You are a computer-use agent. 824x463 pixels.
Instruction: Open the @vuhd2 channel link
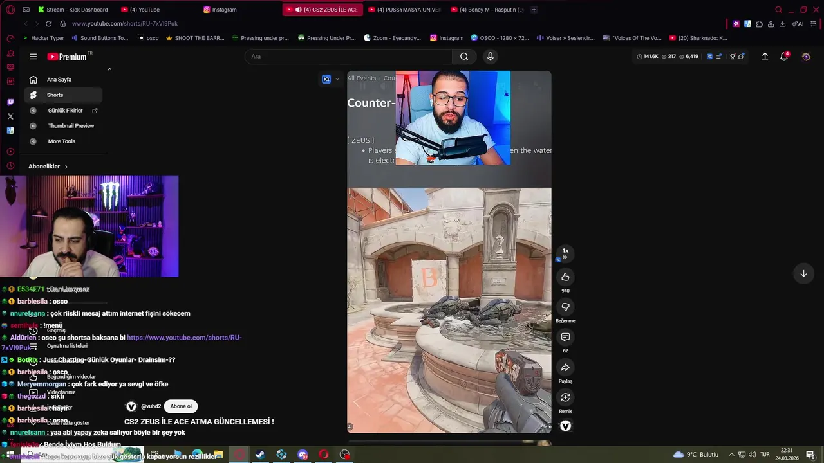click(151, 406)
